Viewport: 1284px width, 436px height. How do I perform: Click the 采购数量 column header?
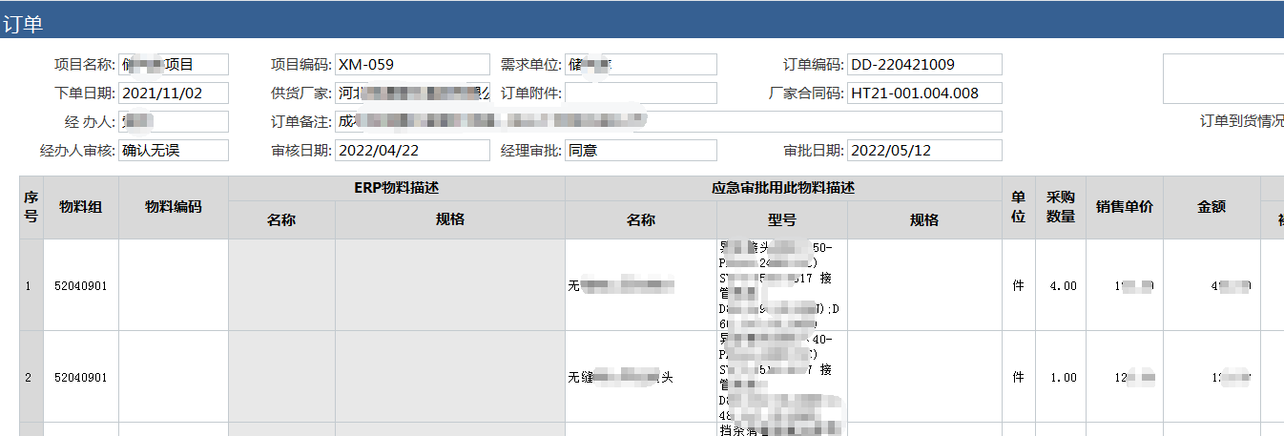click(1060, 207)
